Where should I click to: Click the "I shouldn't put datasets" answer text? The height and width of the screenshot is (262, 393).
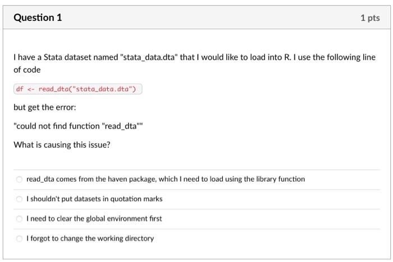(x=94, y=199)
